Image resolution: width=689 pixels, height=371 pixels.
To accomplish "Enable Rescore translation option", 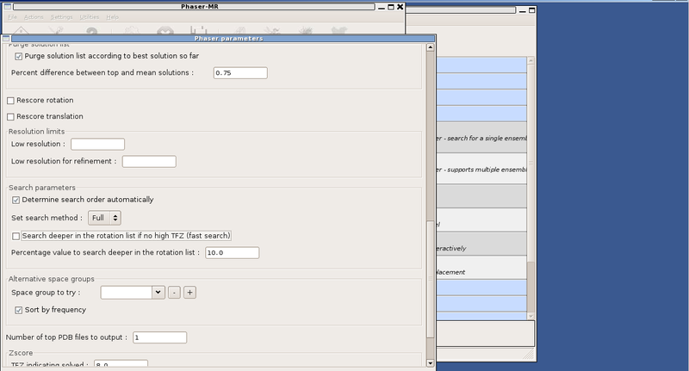I will click(x=11, y=116).
